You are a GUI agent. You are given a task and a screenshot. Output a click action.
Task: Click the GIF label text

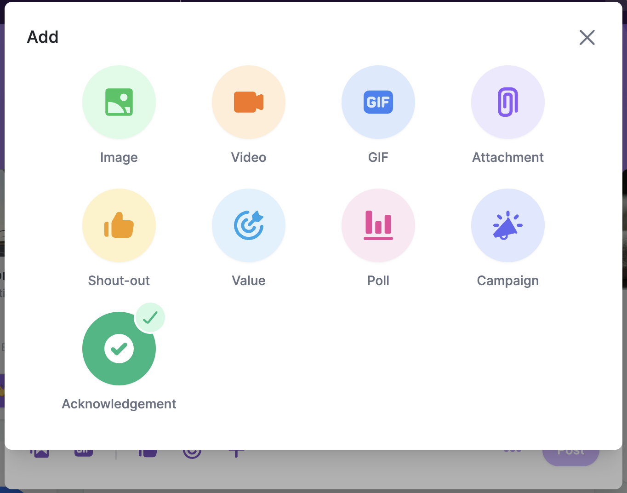[x=378, y=157]
